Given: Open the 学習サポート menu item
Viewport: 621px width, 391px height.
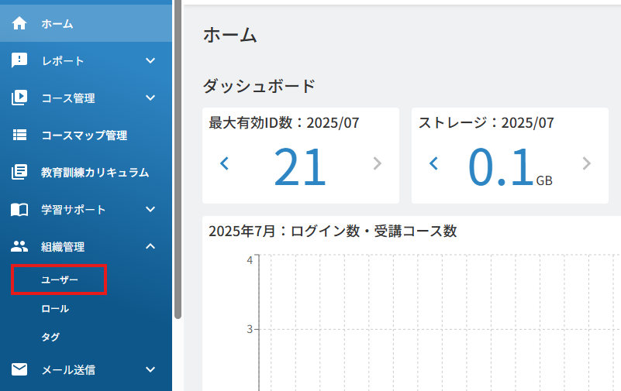Looking at the screenshot, I should [86, 209].
